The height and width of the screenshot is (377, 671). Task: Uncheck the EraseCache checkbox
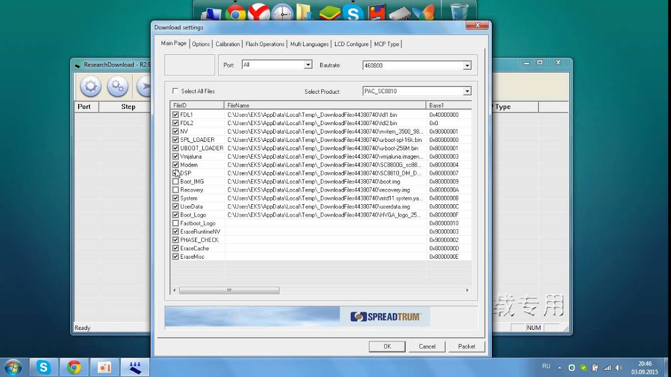pos(176,249)
